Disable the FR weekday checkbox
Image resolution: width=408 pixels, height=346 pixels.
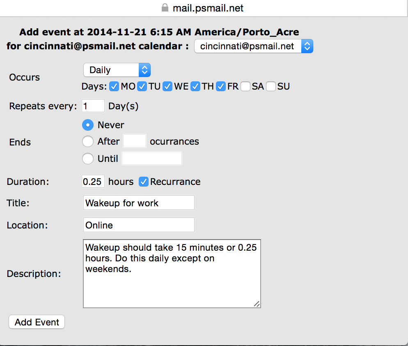point(221,86)
